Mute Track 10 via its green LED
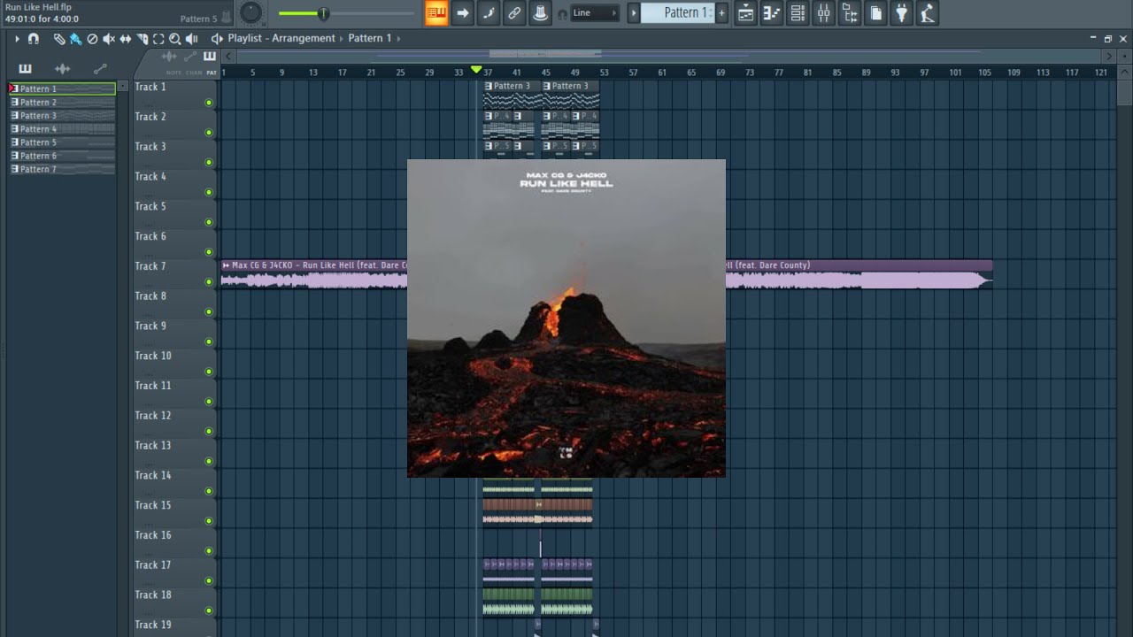The image size is (1133, 637). click(209, 372)
